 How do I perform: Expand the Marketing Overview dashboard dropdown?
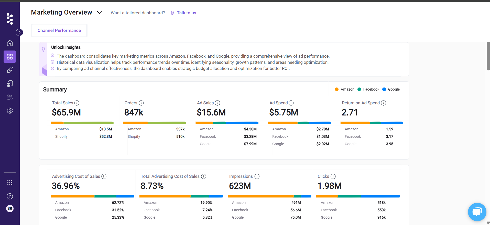point(100,12)
